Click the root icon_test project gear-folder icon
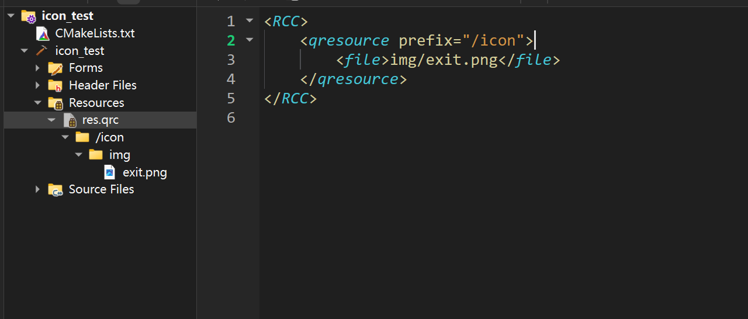748x319 pixels. point(29,16)
